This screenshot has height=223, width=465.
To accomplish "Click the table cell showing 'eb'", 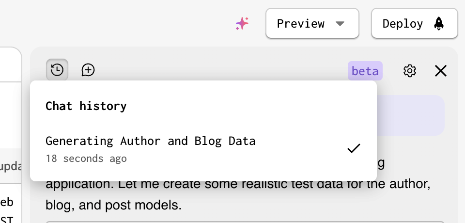I will pyautogui.click(x=7, y=202).
